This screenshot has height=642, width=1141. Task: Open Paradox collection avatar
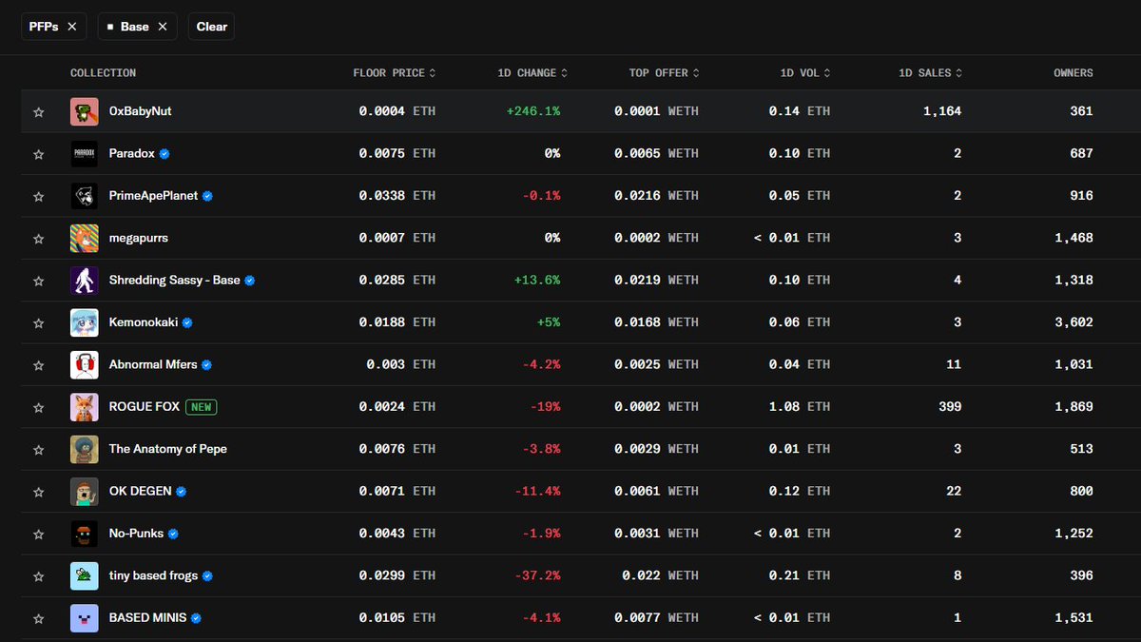pos(85,153)
